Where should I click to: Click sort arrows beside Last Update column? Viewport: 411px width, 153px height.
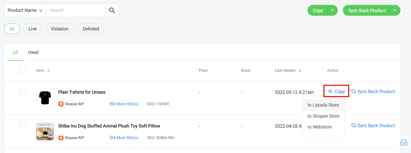tap(300, 70)
